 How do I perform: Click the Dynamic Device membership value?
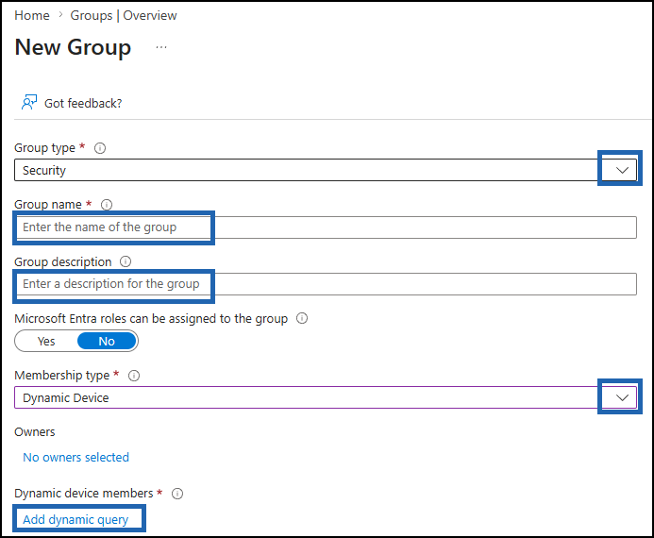[x=66, y=397]
